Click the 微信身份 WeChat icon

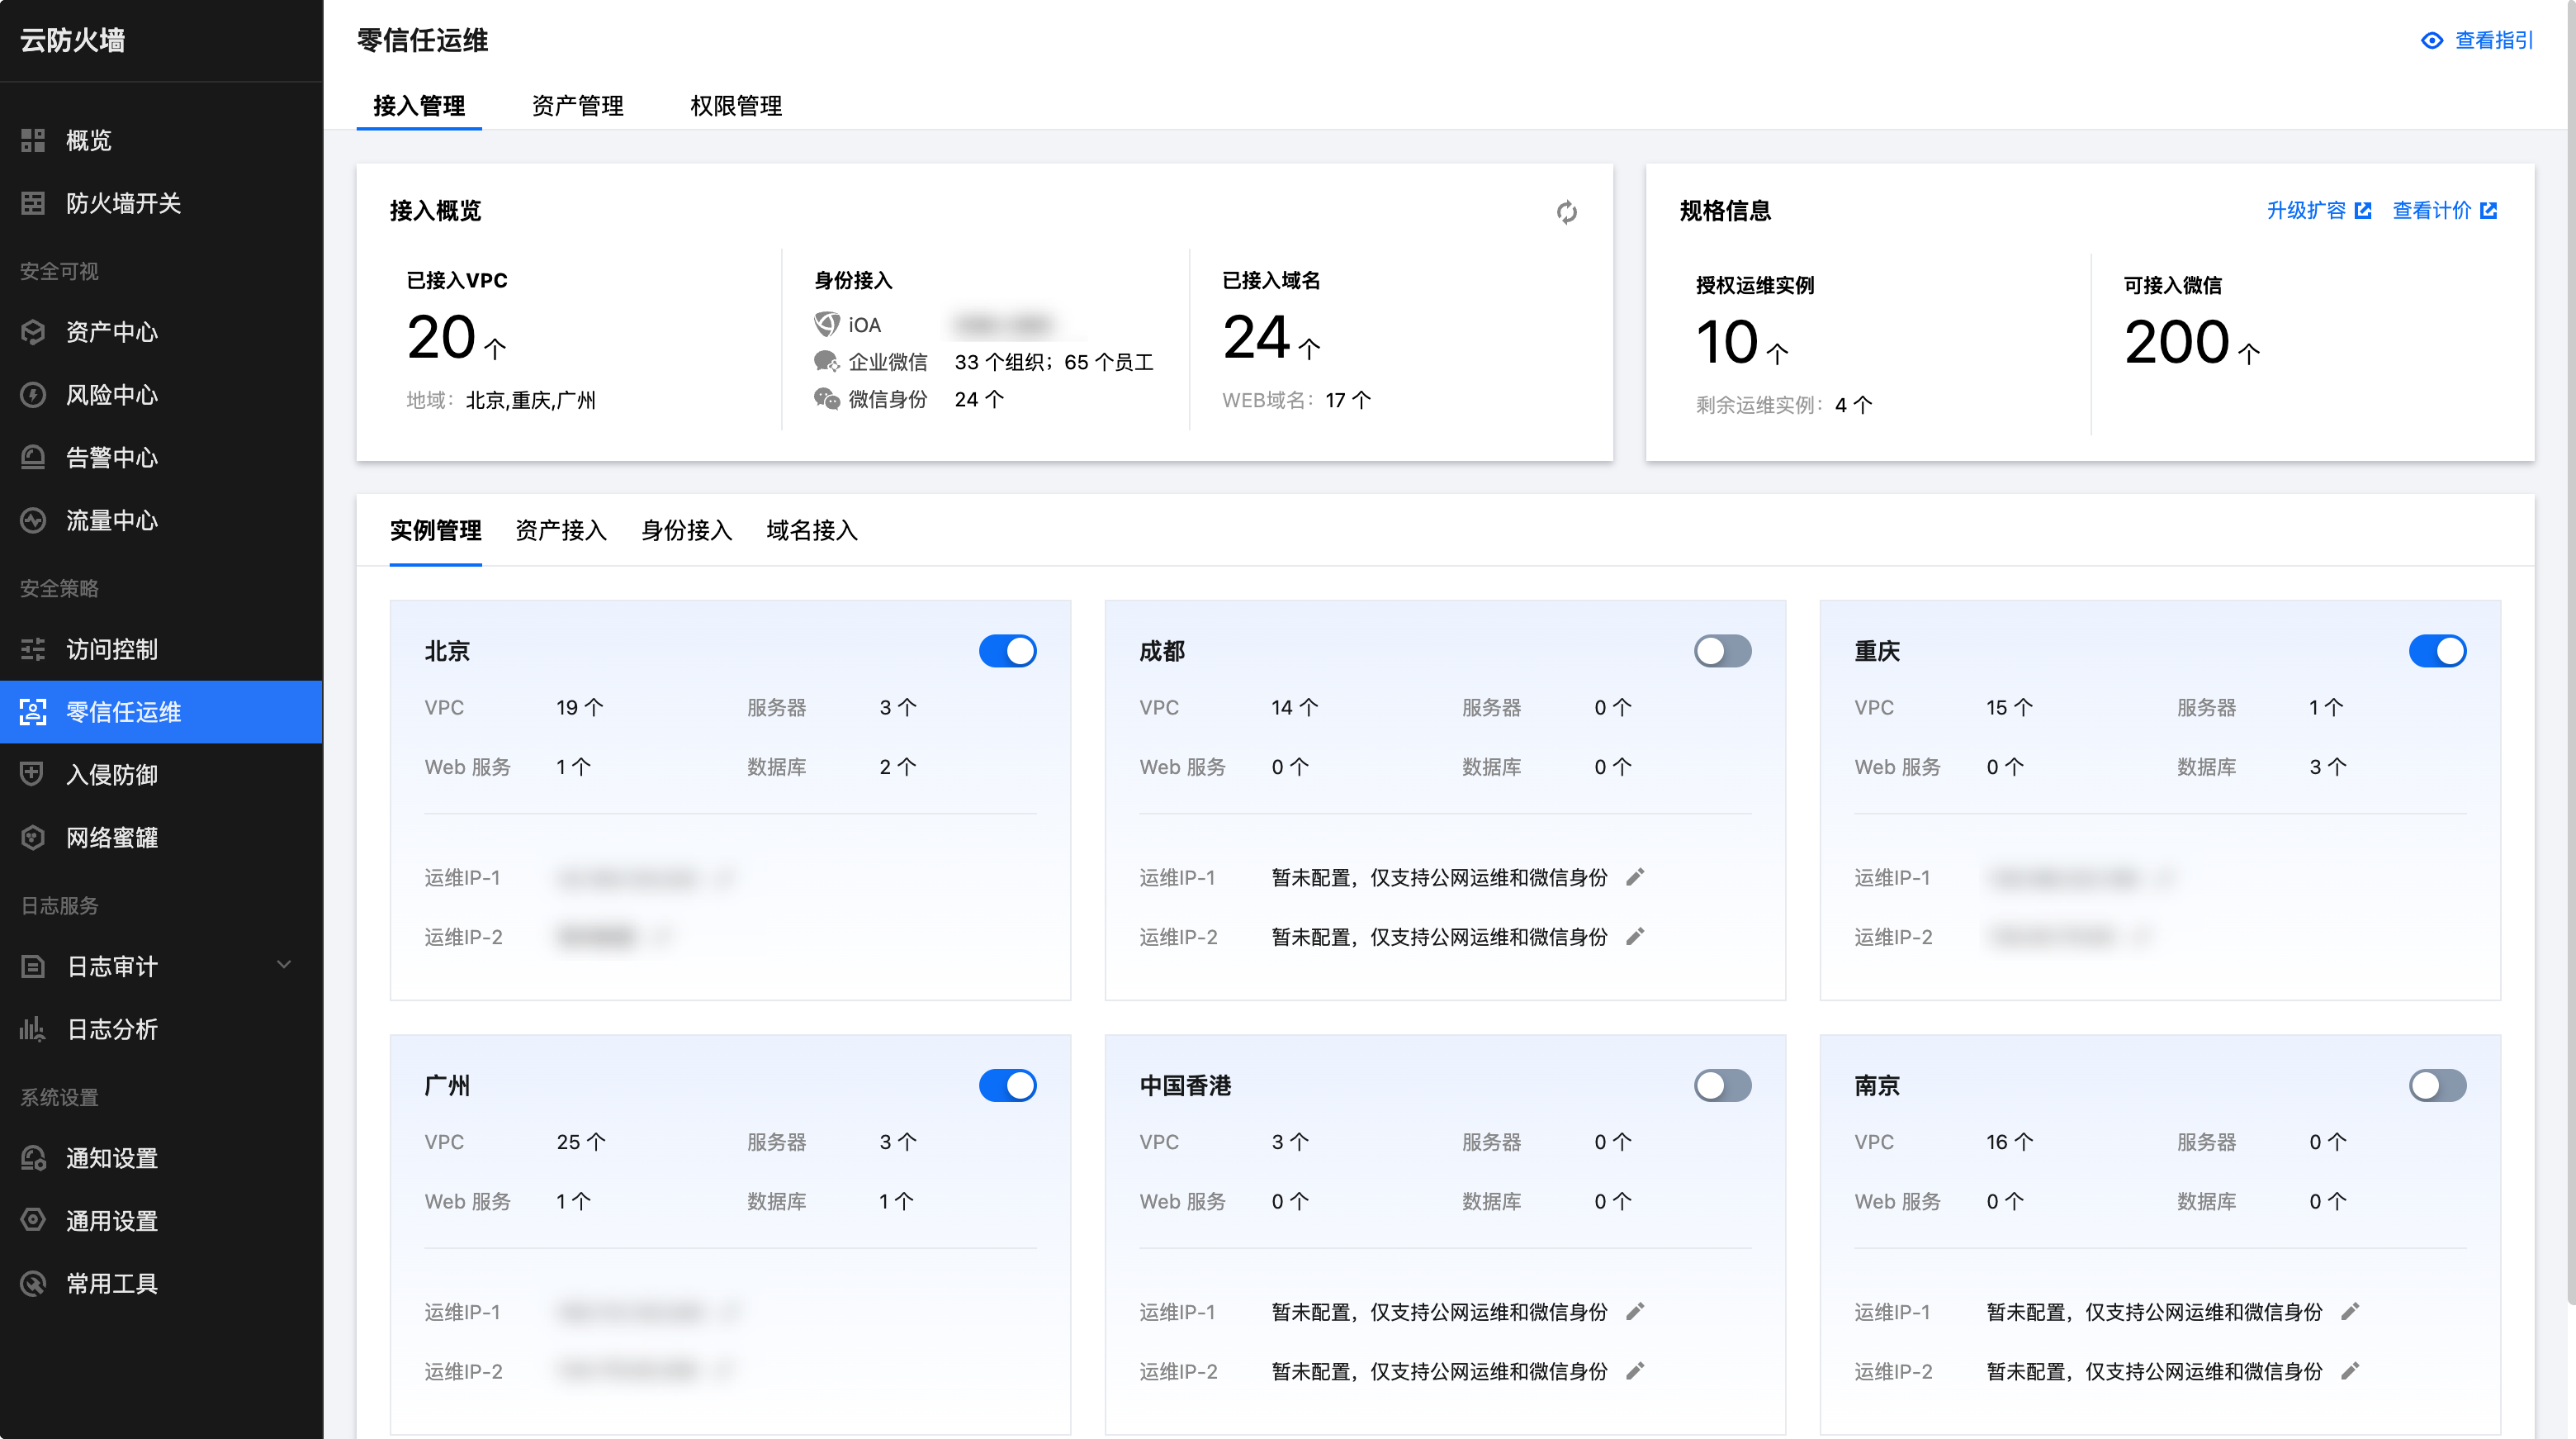[827, 399]
